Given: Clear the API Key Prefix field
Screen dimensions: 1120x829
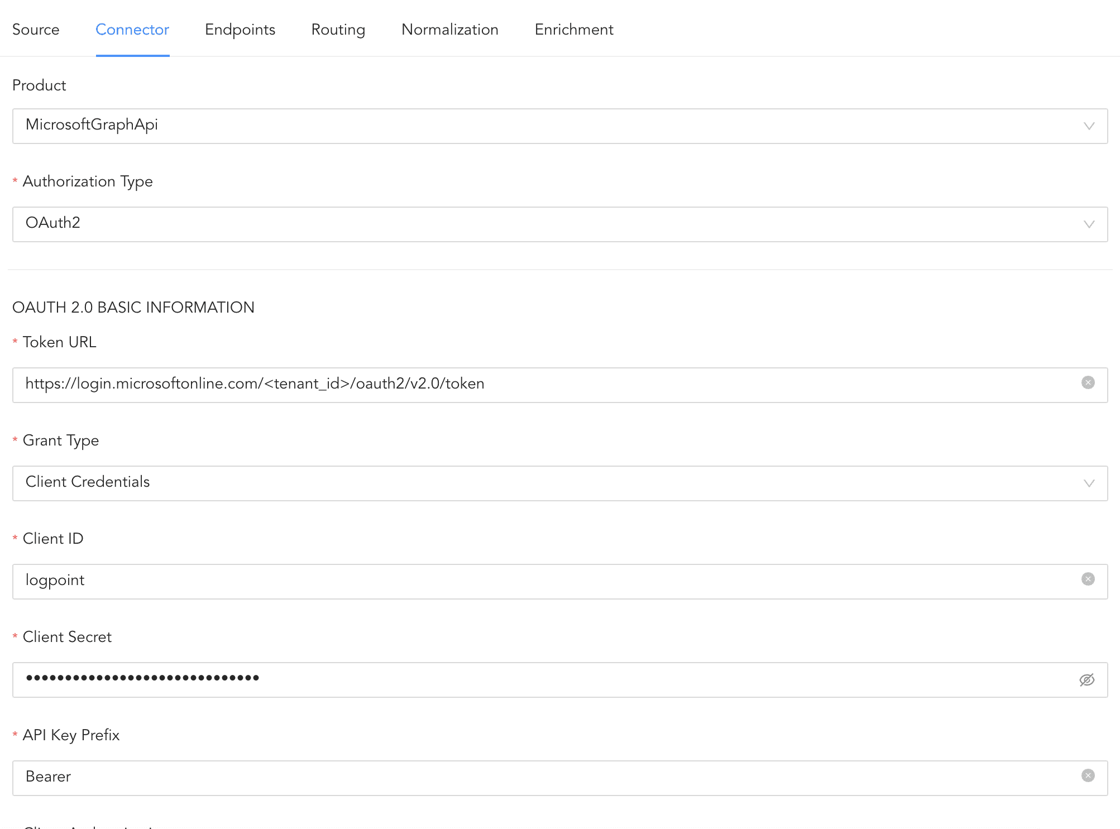Looking at the screenshot, I should click(x=1088, y=775).
